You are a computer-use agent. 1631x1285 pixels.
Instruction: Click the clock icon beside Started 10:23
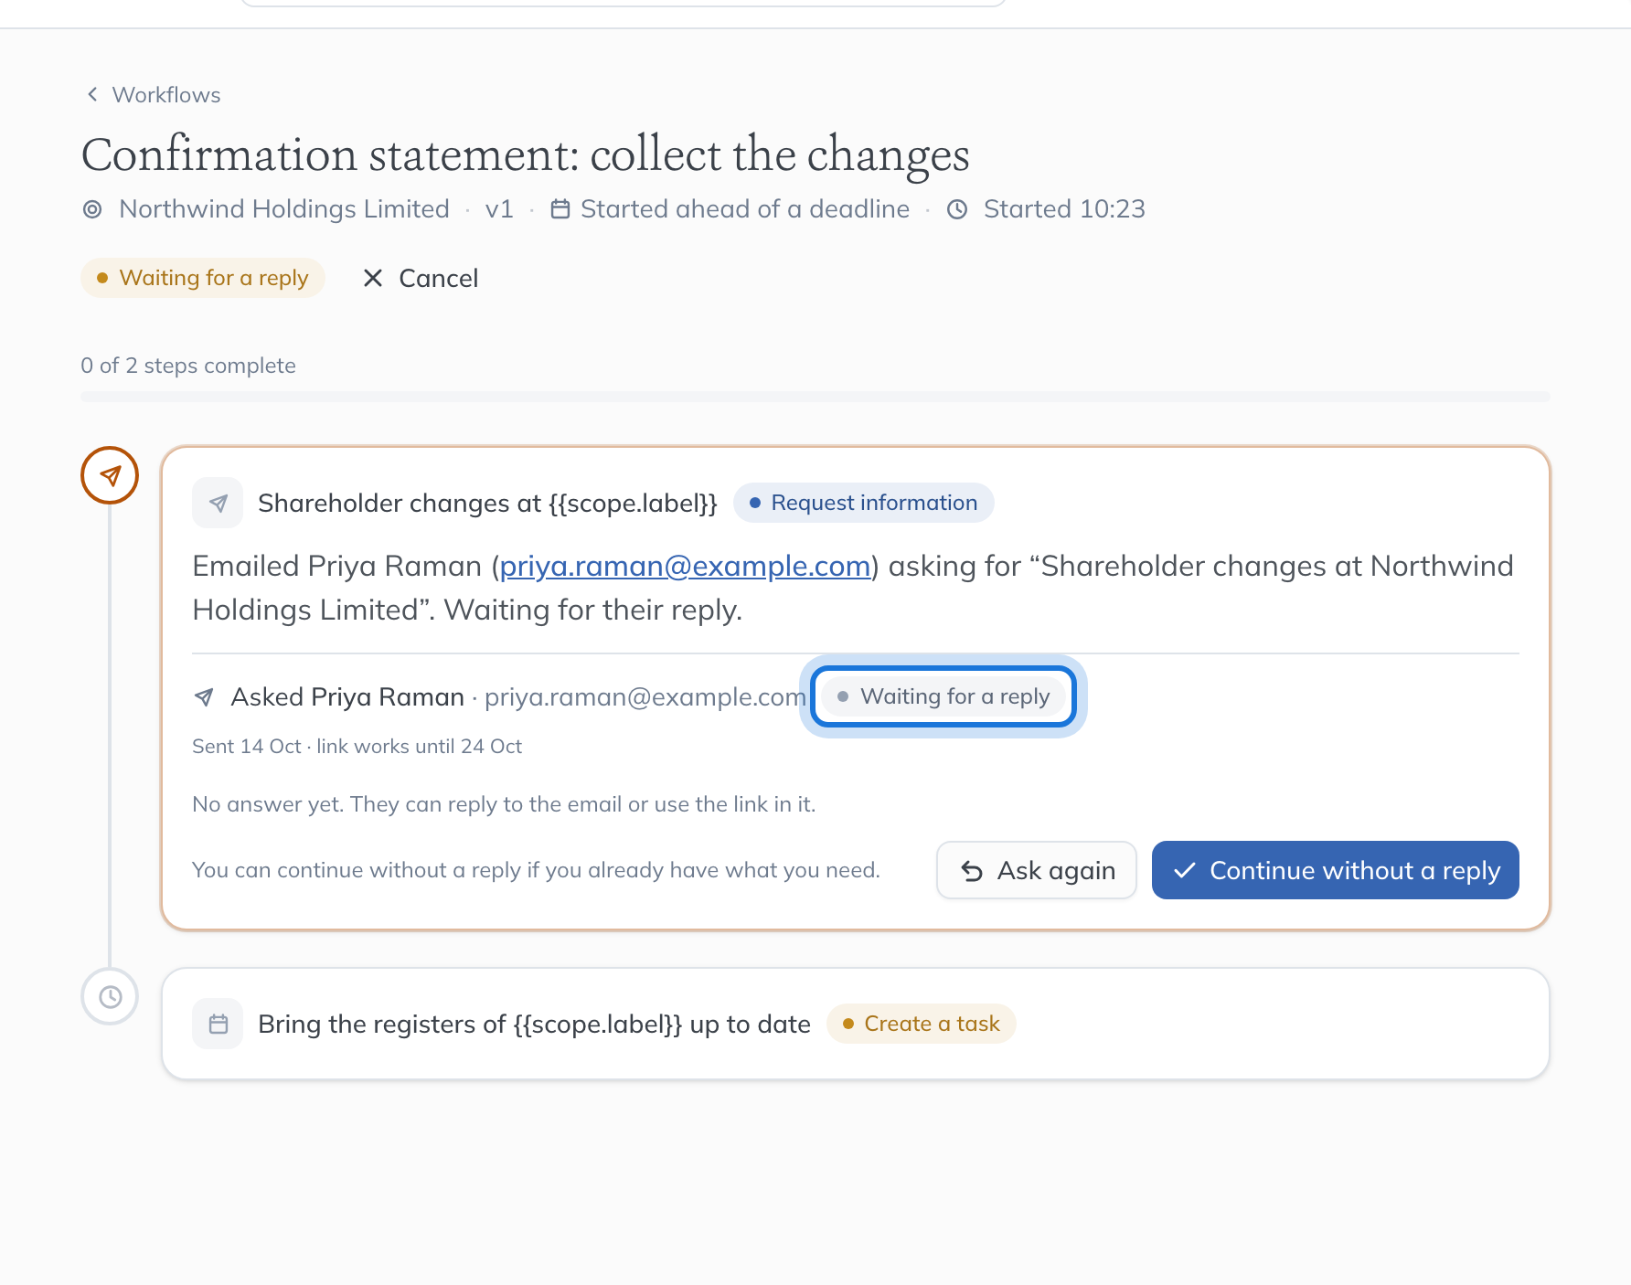pos(957,209)
